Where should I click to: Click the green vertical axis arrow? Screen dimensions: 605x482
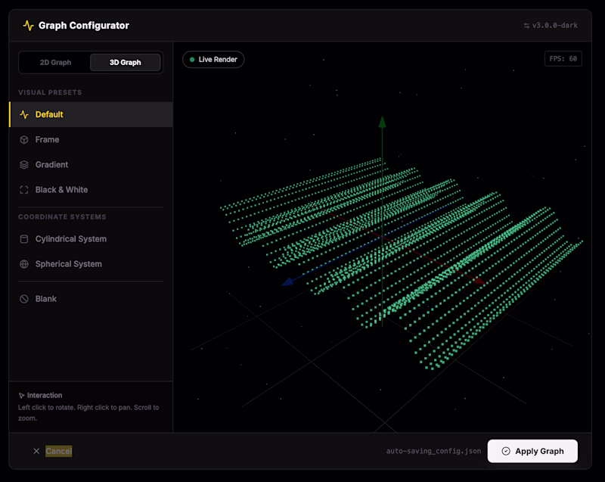click(x=382, y=123)
